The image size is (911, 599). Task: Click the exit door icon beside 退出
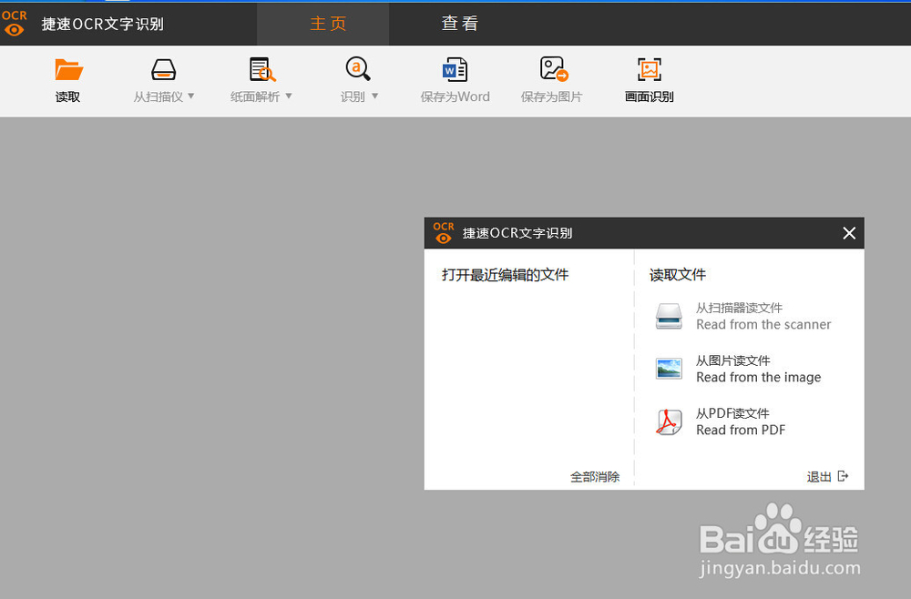click(843, 476)
